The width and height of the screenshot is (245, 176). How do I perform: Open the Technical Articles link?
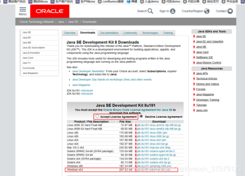207,78
